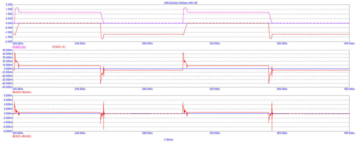
Task: Click the -4.000m y-axis value
Action: (x=7, y=123)
